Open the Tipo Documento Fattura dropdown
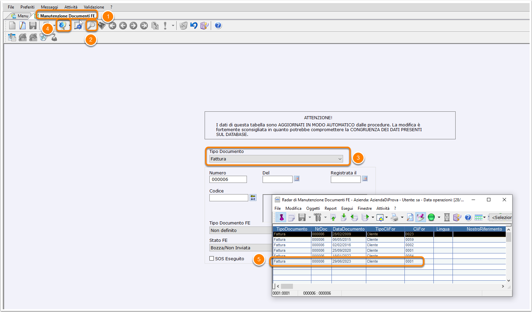532x312 pixels. coord(276,159)
